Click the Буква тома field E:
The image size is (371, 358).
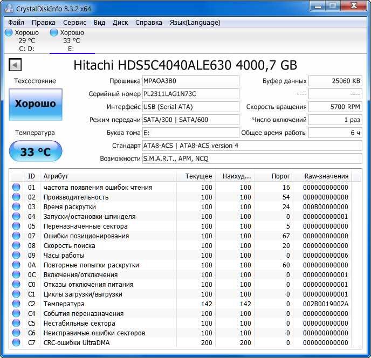pyautogui.click(x=191, y=133)
